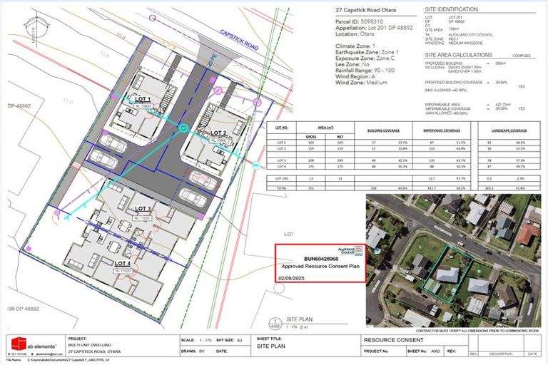Click the BUILDING COVERAGE table header
Screen dimensions: 548x365
383,130
